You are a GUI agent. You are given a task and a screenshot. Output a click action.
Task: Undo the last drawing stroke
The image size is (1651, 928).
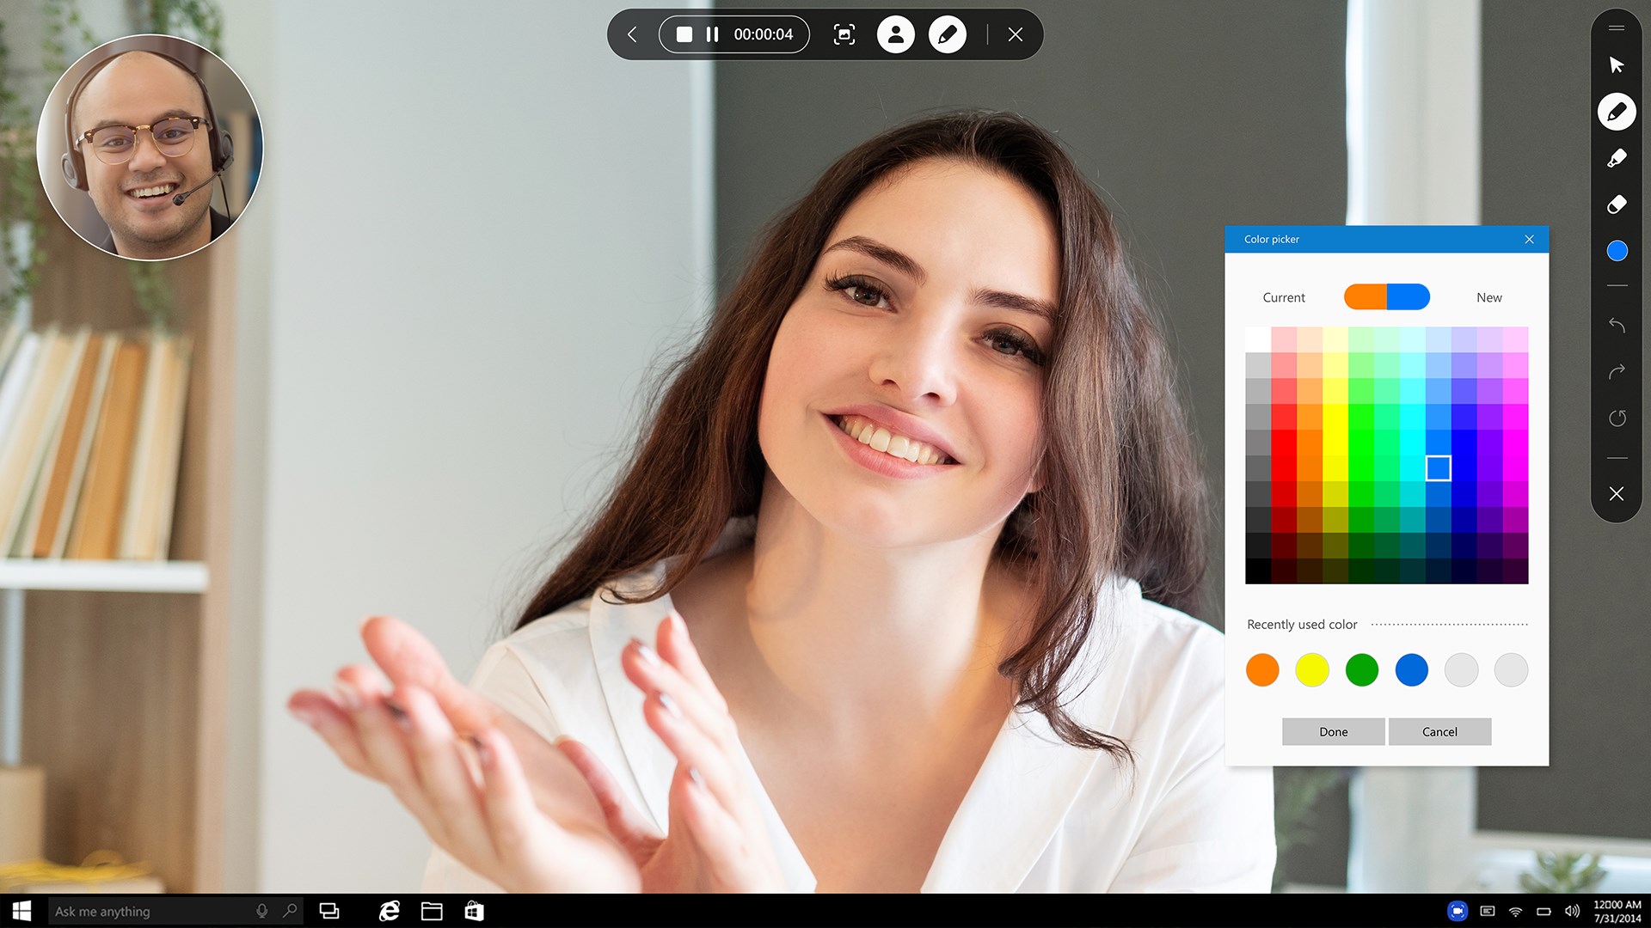[1617, 326]
